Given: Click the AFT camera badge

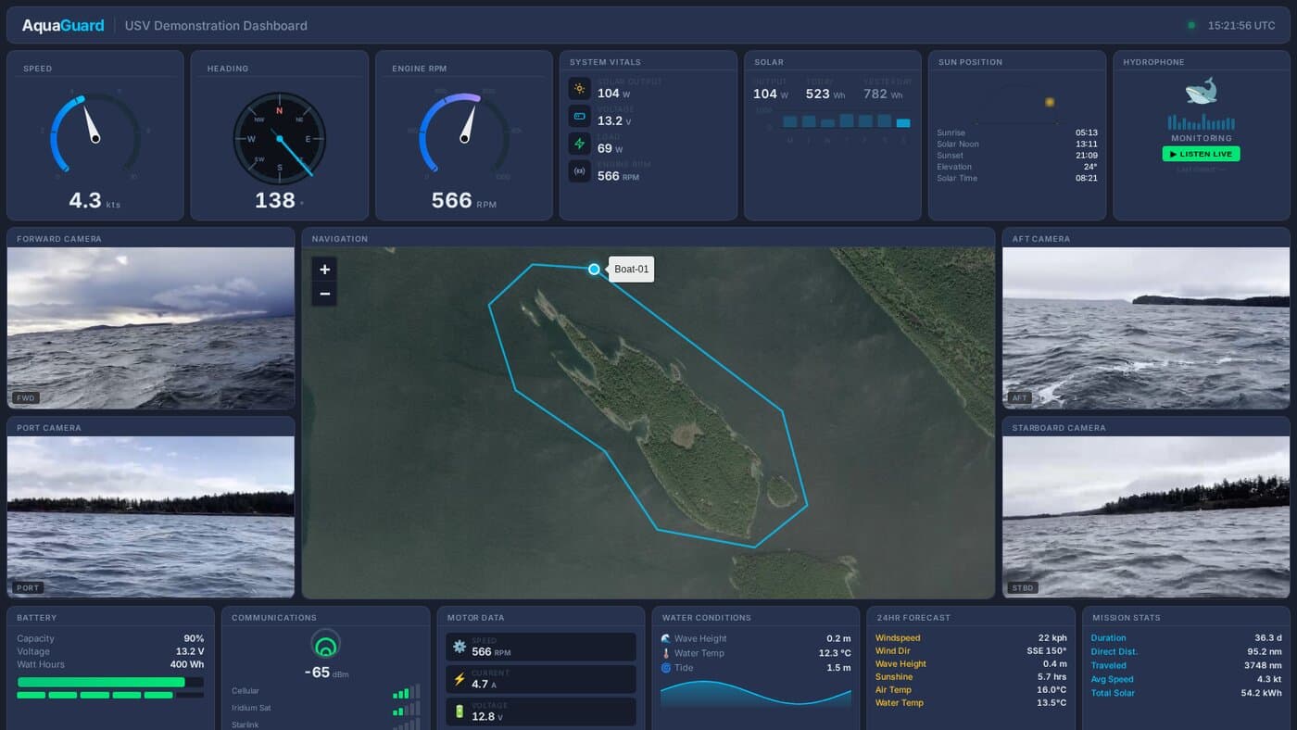Looking at the screenshot, I should [x=1020, y=398].
